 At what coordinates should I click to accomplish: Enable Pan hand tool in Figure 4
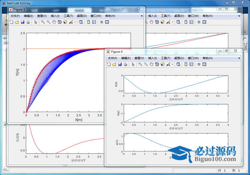pyautogui.click(x=151, y=64)
